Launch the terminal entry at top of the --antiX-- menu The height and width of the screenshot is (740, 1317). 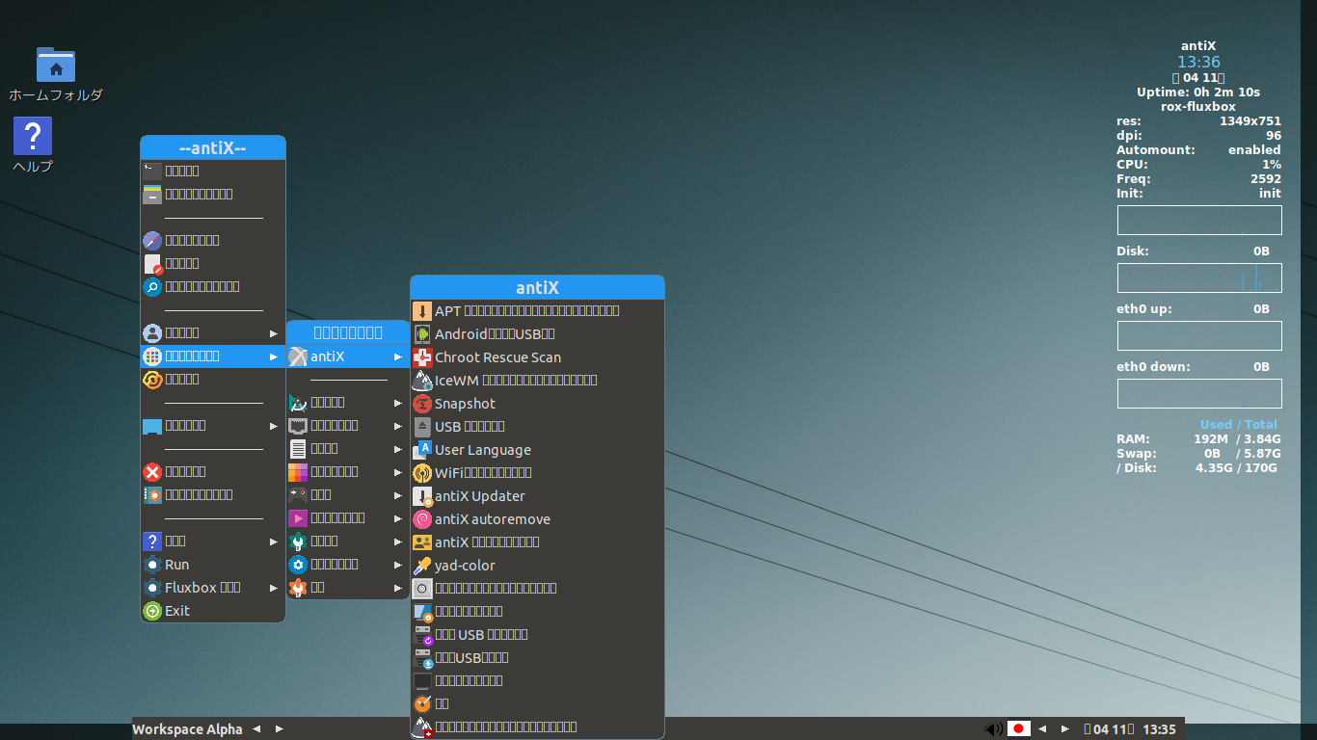pyautogui.click(x=213, y=171)
